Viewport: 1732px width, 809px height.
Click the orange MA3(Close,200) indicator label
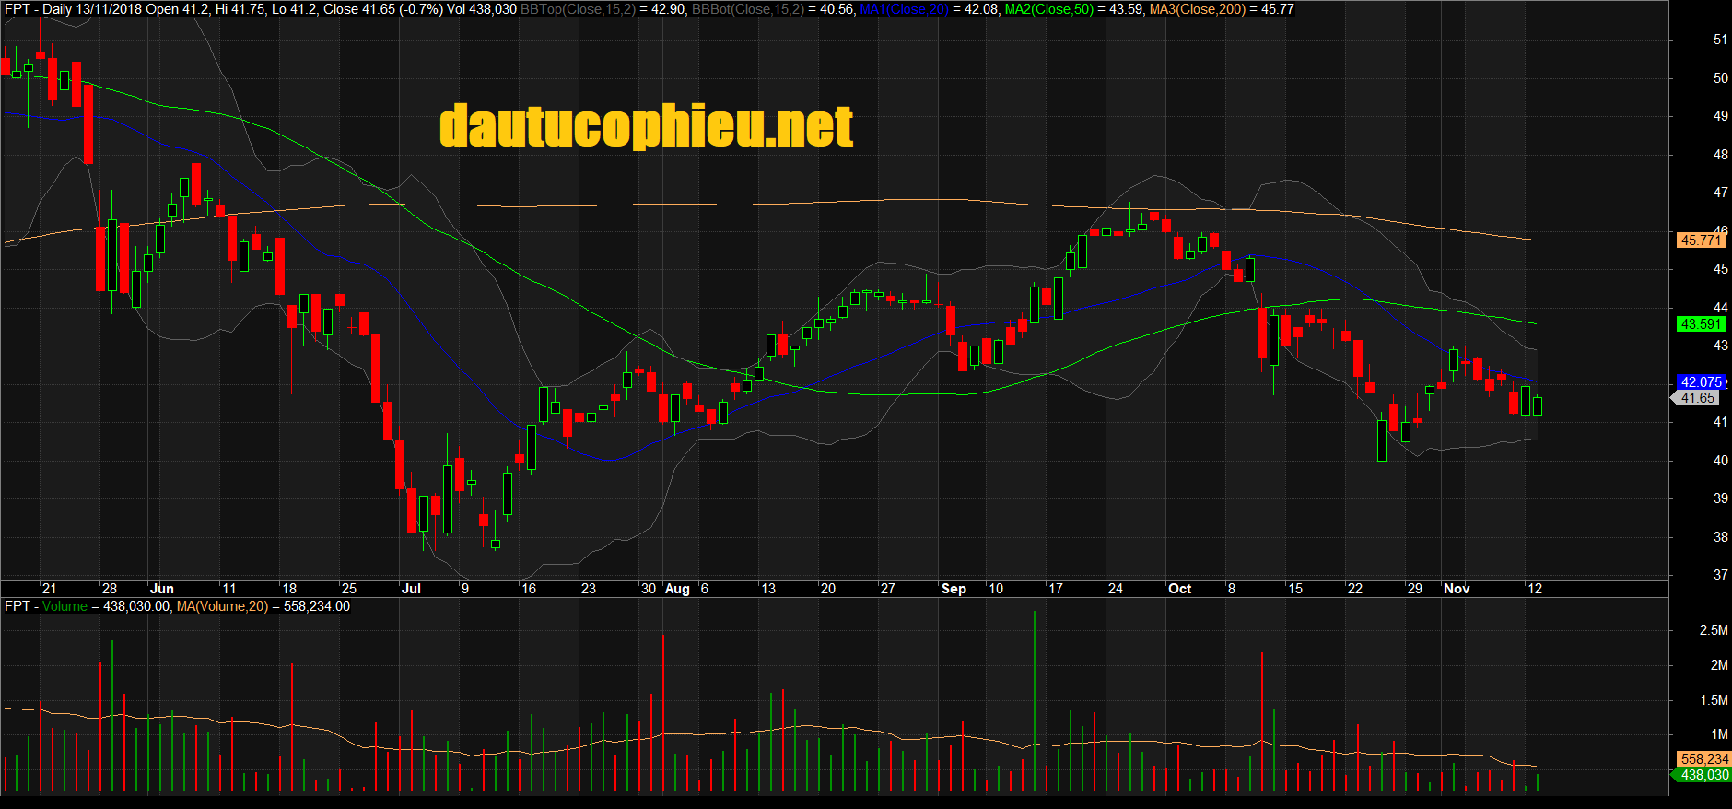click(1197, 9)
